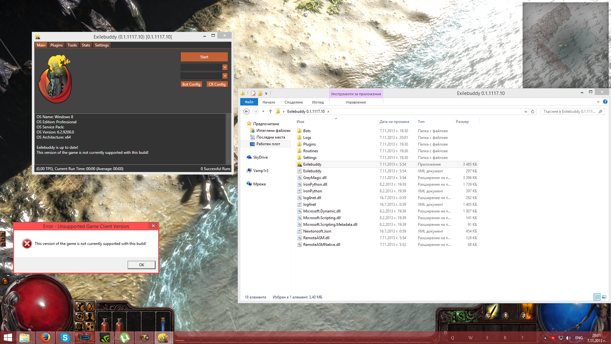Viewport: 611px width, 344px height.
Task: Open Explorer help question-mark icon
Action: click(605, 102)
